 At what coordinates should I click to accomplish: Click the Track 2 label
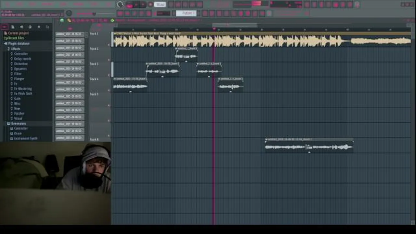94,49
